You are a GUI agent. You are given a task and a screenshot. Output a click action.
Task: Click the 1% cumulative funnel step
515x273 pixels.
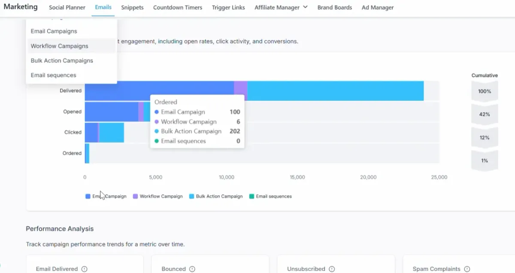click(485, 161)
